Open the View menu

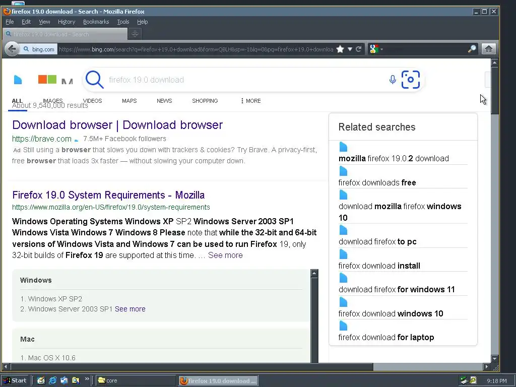[x=44, y=22]
